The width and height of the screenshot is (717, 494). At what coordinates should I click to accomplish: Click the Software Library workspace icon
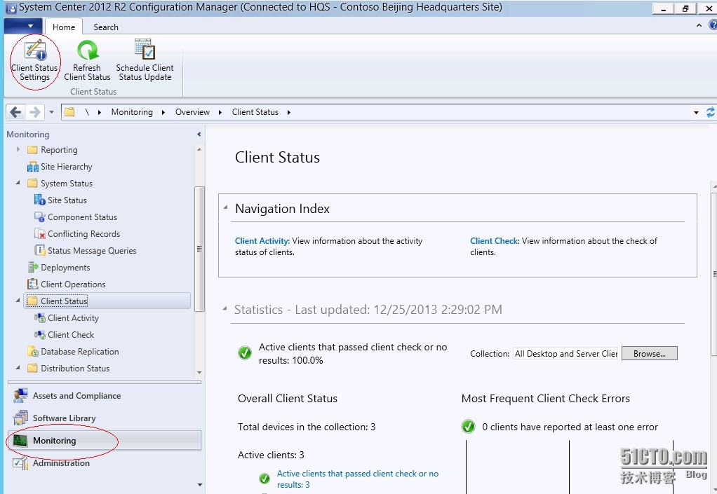click(20, 418)
